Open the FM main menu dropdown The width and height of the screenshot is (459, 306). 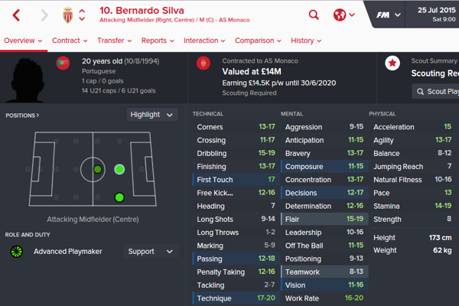point(389,15)
